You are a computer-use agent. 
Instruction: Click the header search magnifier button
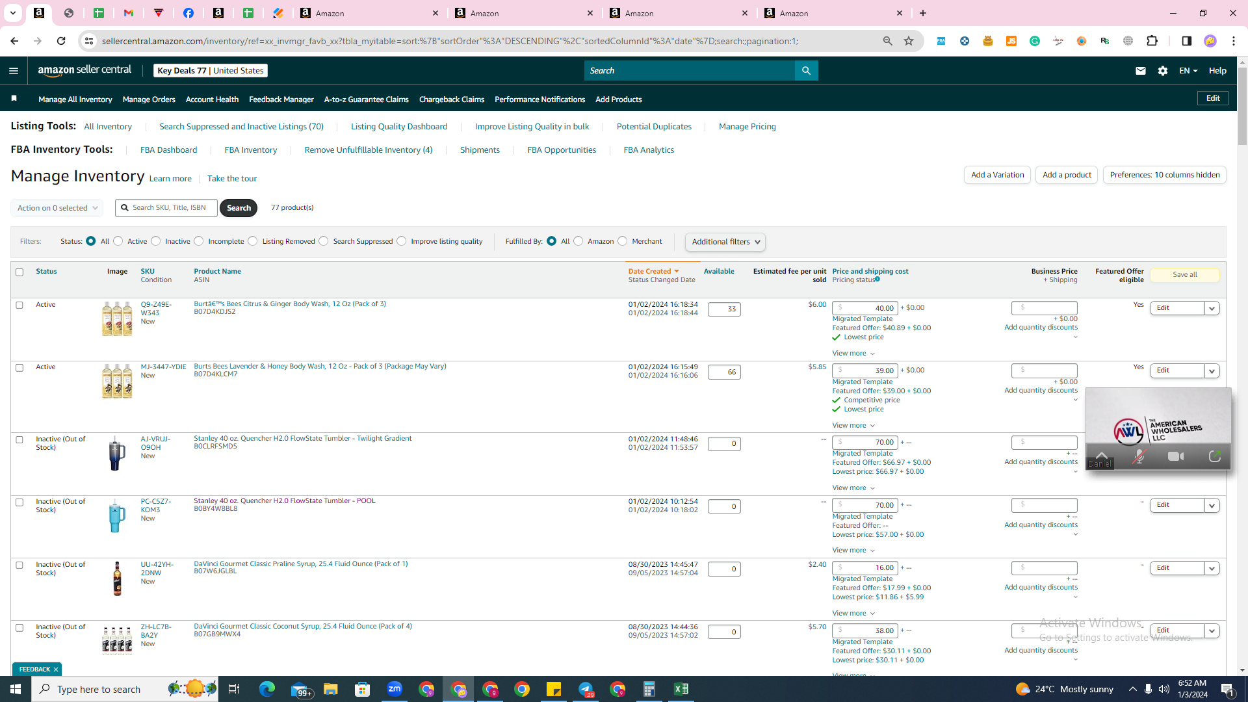tap(806, 70)
